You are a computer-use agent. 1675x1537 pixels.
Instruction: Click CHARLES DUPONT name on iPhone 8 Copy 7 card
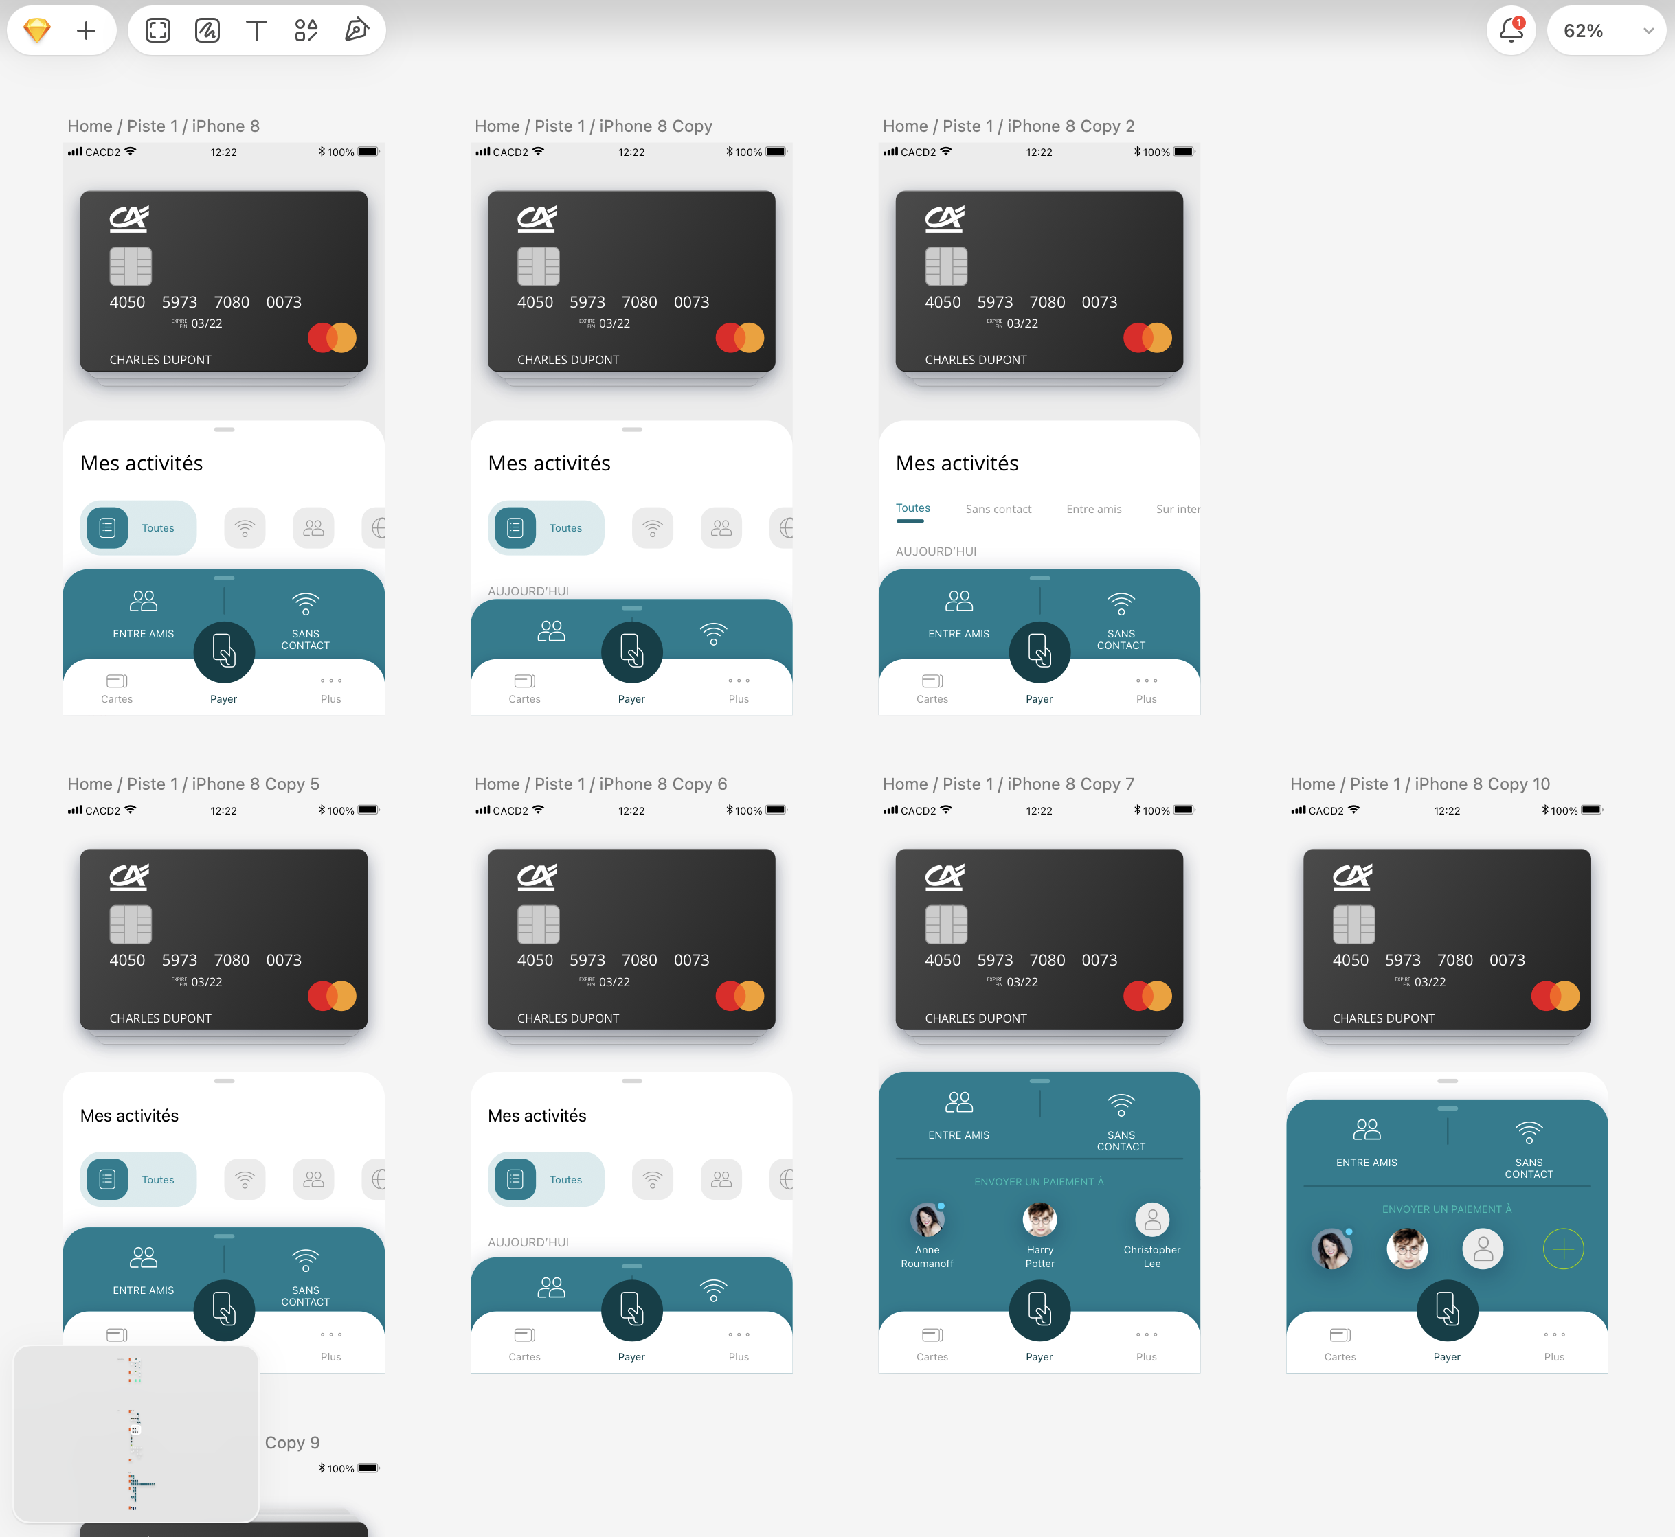(975, 1018)
